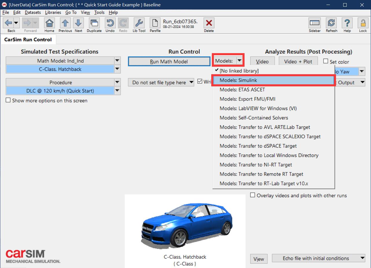Click the DLC @ 120 km/h dataset field
The height and width of the screenshot is (268, 371).
[x=60, y=91]
